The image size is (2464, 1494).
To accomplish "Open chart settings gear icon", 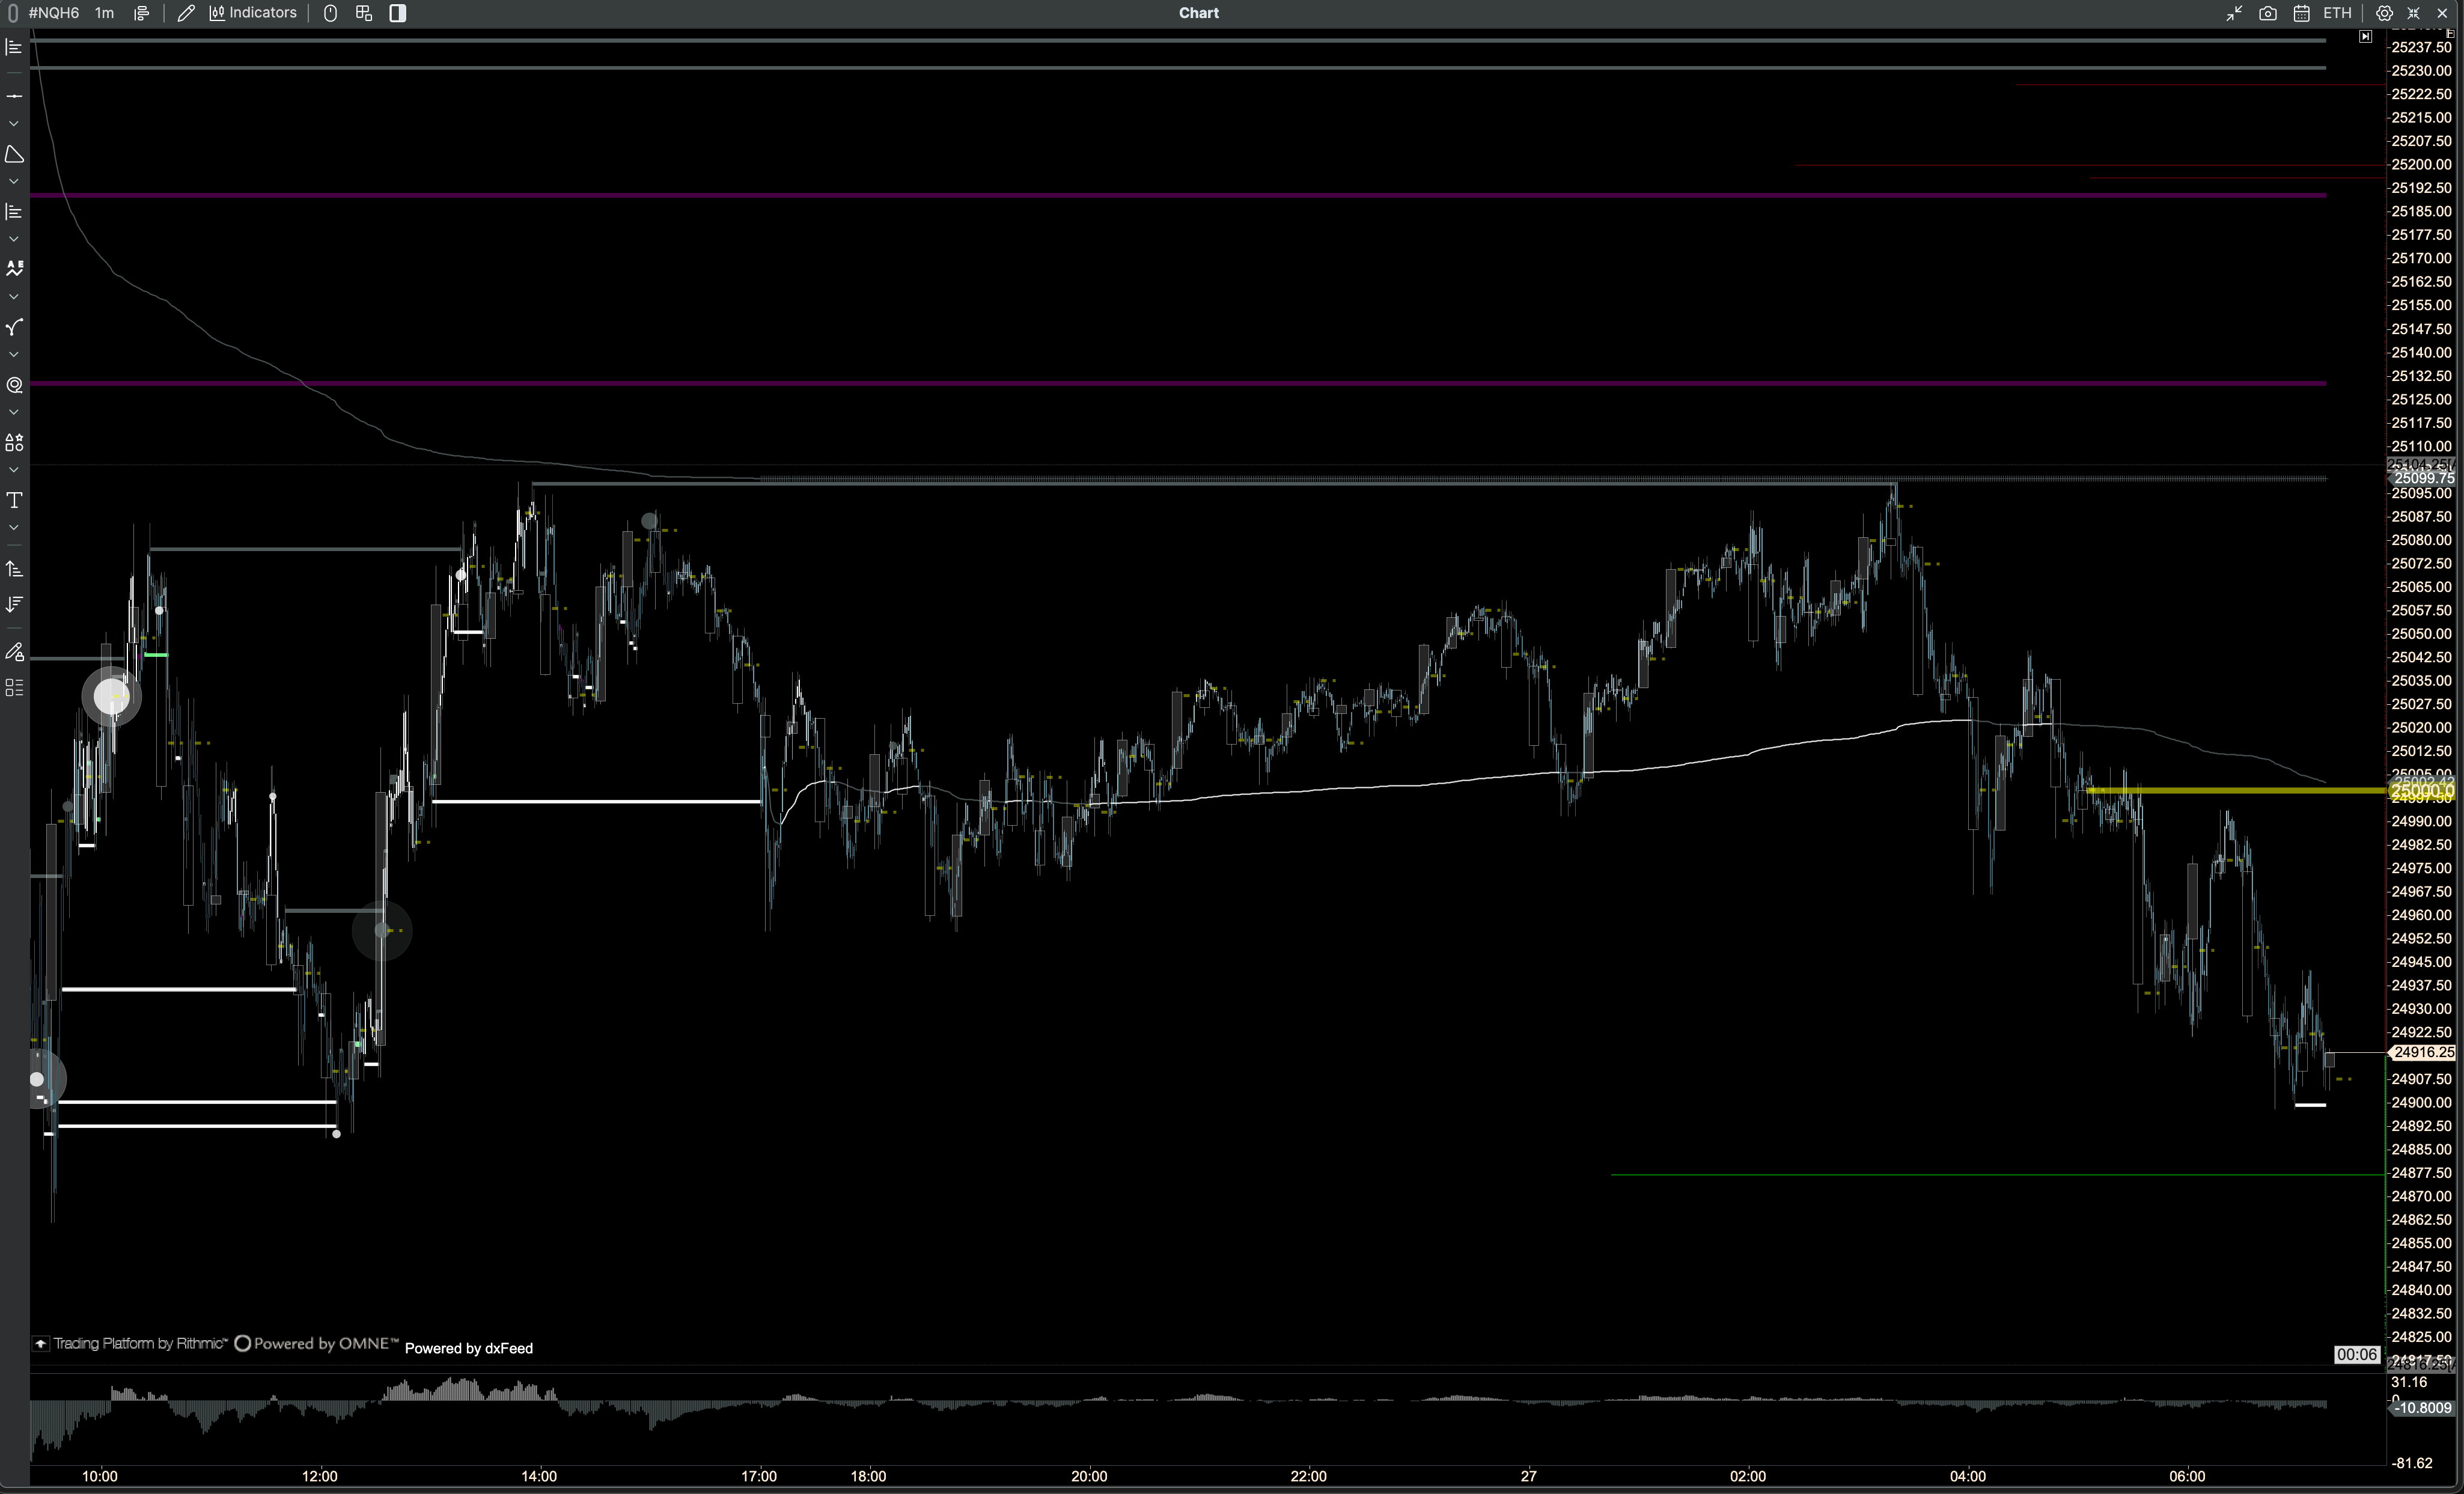I will (x=2384, y=13).
